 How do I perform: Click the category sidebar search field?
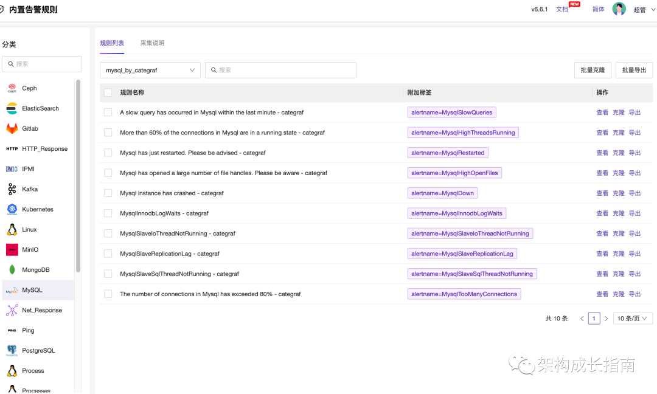[x=42, y=64]
